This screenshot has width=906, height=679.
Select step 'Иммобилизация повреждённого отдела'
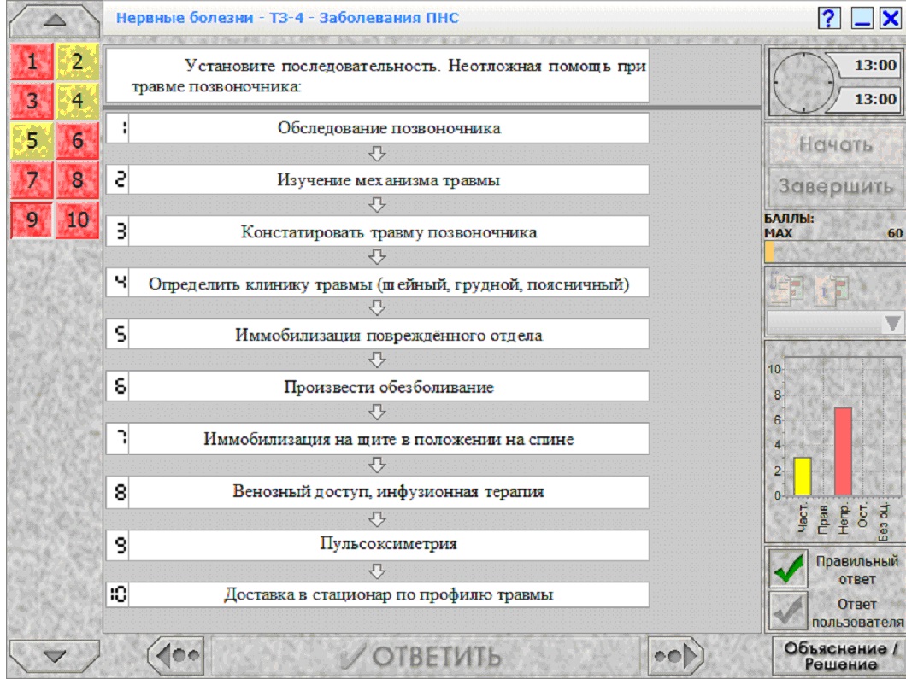(377, 336)
